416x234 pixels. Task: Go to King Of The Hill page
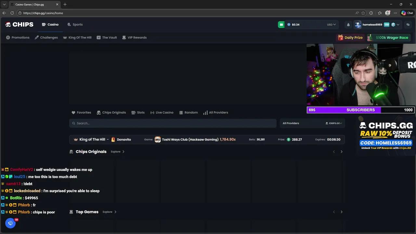[x=77, y=37]
